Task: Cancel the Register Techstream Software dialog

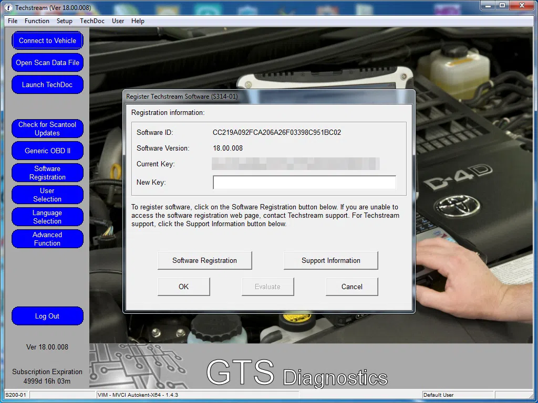Action: tap(351, 287)
